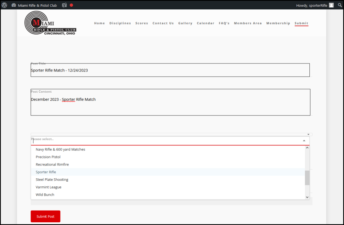Screen dimensions: 344x225
Task: Click the dropdown list scroll up arrow
Action: pyautogui.click(x=307, y=148)
